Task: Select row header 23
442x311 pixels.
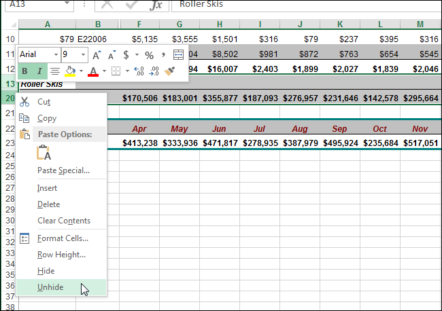Action: tap(10, 143)
